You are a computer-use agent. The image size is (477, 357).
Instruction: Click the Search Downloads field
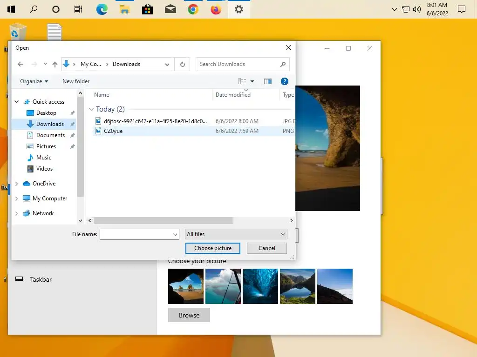pos(242,64)
